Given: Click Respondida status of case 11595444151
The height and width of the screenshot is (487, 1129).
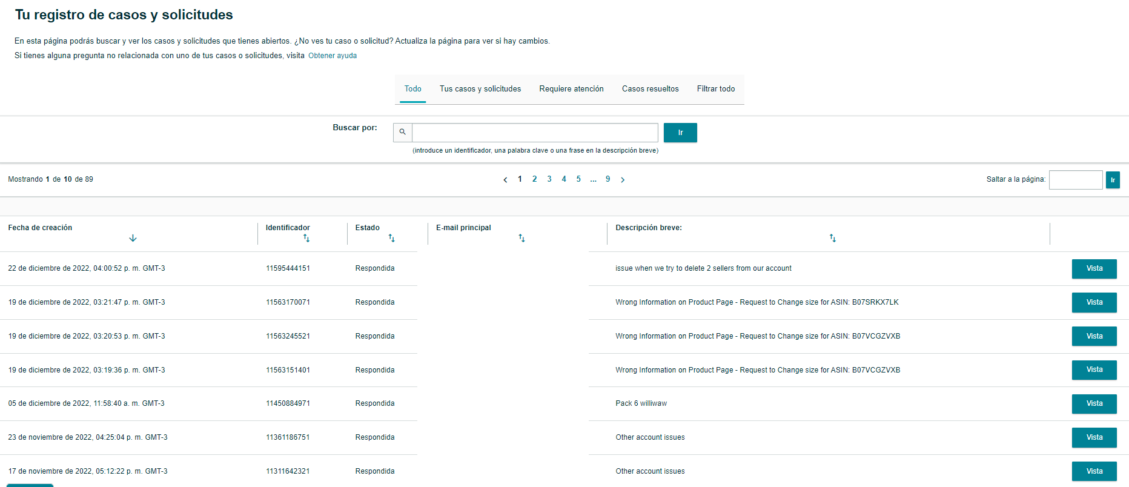Looking at the screenshot, I should [x=375, y=268].
